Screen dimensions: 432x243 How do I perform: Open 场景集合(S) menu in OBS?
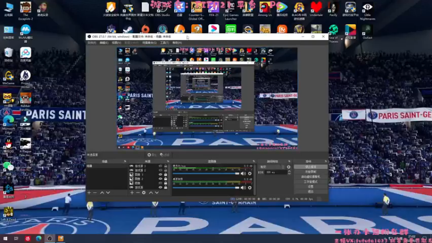[x=150, y=43]
